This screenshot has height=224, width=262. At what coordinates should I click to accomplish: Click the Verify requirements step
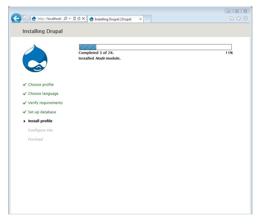45,103
